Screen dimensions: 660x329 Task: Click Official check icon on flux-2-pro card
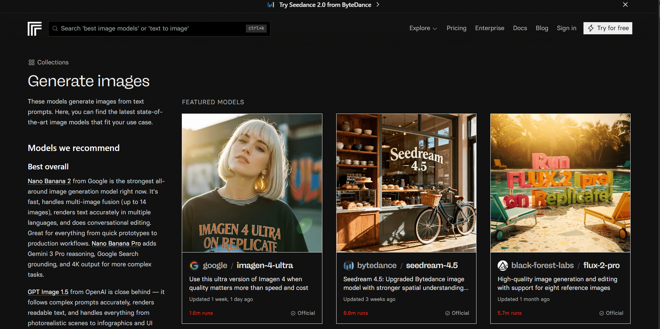[x=601, y=313]
